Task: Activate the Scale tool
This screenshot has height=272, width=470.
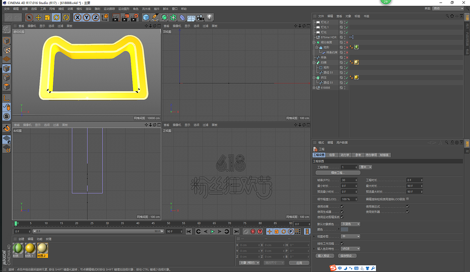Action: point(47,17)
